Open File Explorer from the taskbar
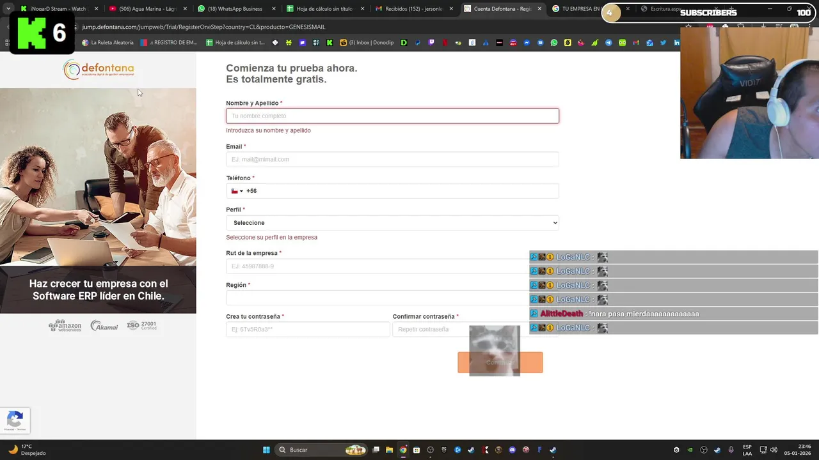This screenshot has height=460, width=819. [389, 450]
